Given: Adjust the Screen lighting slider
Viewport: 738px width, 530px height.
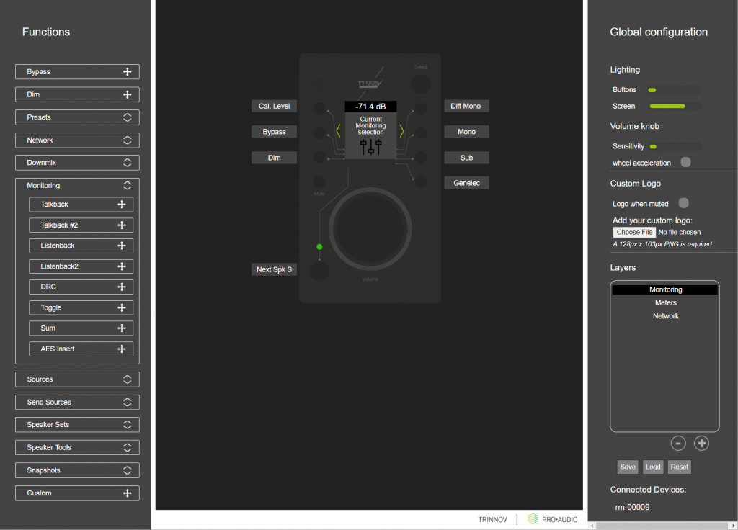Looking at the screenshot, I should tap(675, 107).
